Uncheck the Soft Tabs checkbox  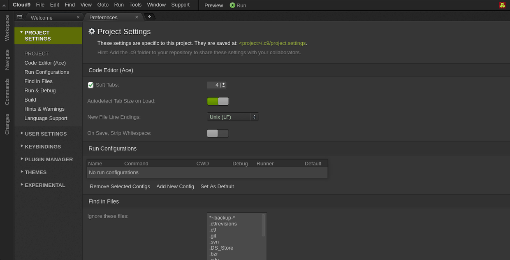(91, 85)
